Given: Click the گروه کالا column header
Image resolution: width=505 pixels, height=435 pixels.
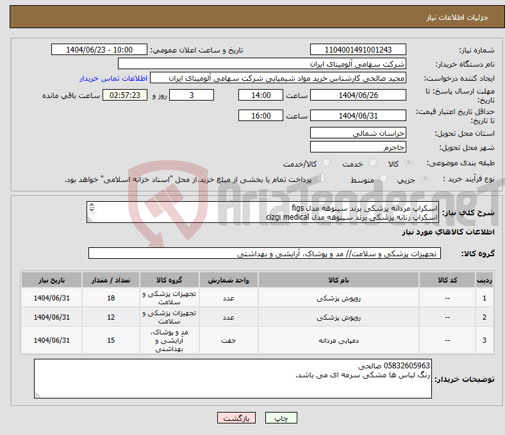Looking at the screenshot, I should [169, 280].
